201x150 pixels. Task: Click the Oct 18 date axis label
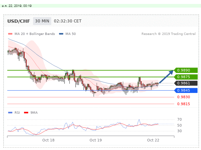pos(48,140)
